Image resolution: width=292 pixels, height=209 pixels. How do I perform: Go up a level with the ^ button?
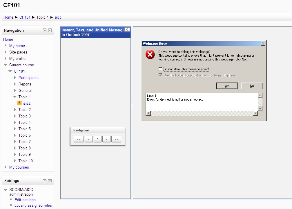(98, 139)
